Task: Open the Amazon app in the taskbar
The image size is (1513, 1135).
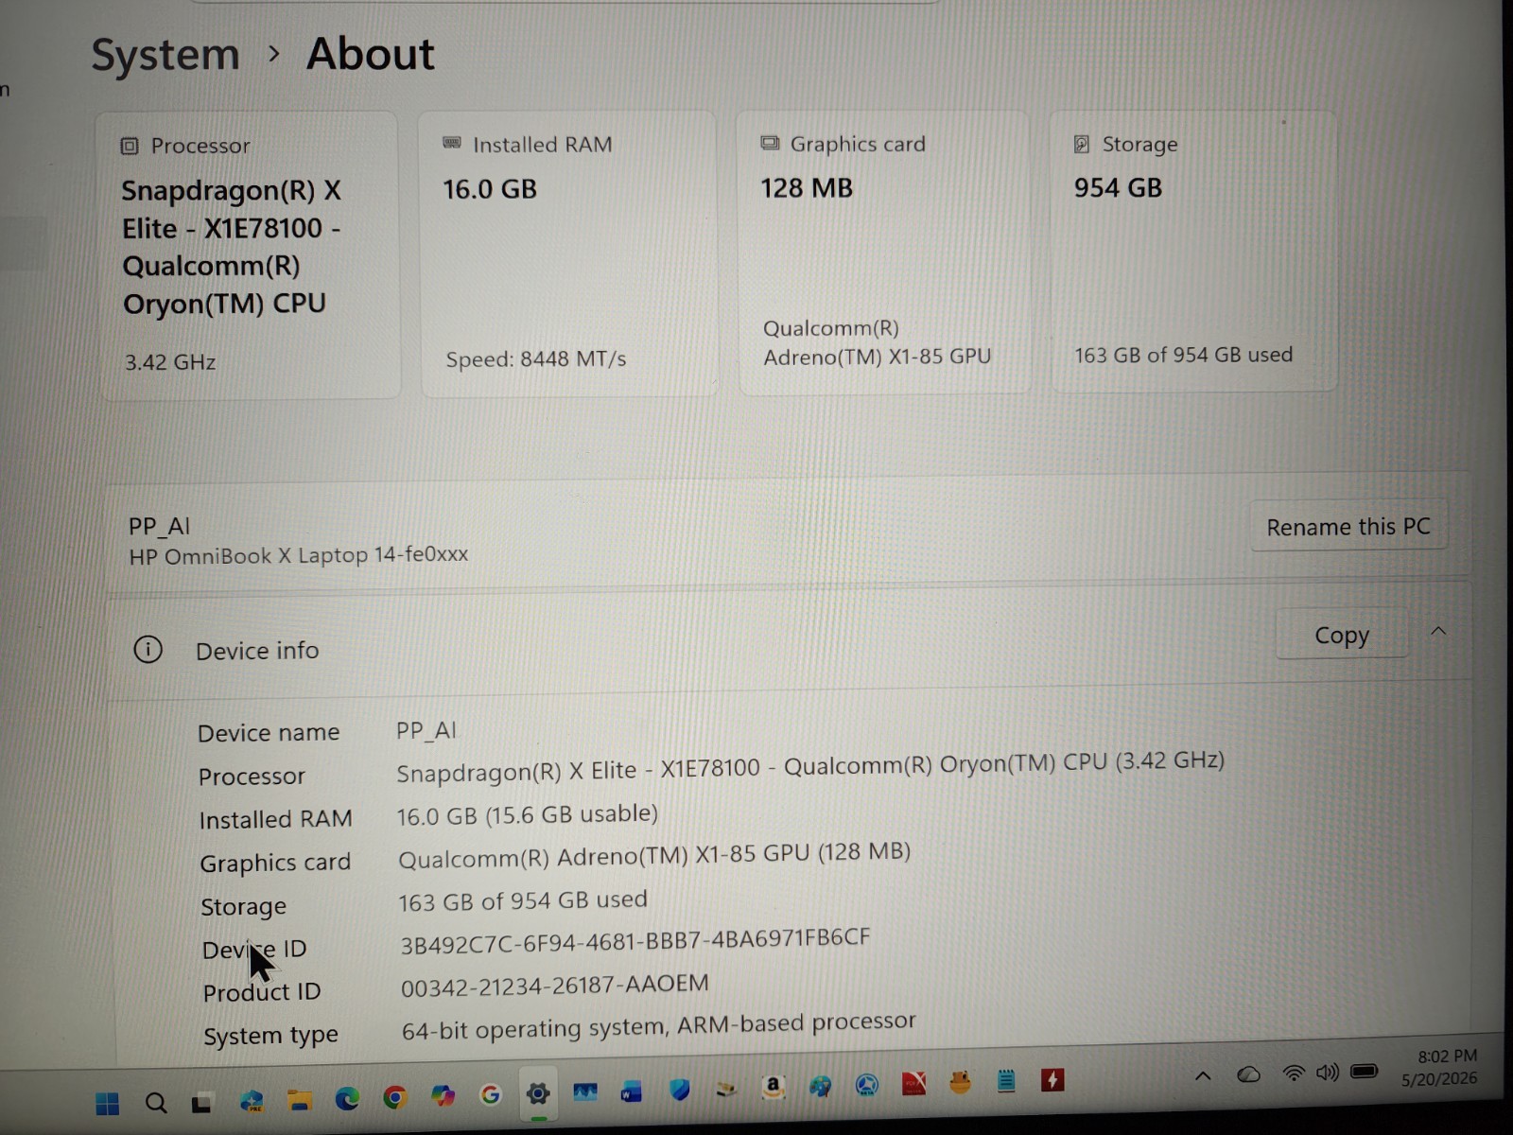Action: (x=773, y=1088)
